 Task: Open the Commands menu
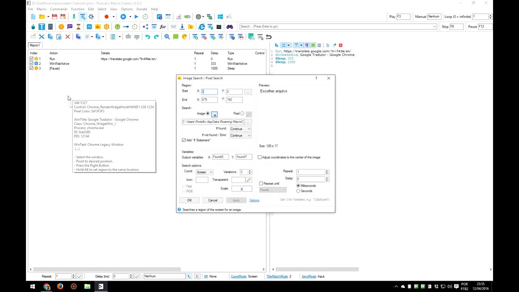[x=59, y=9]
